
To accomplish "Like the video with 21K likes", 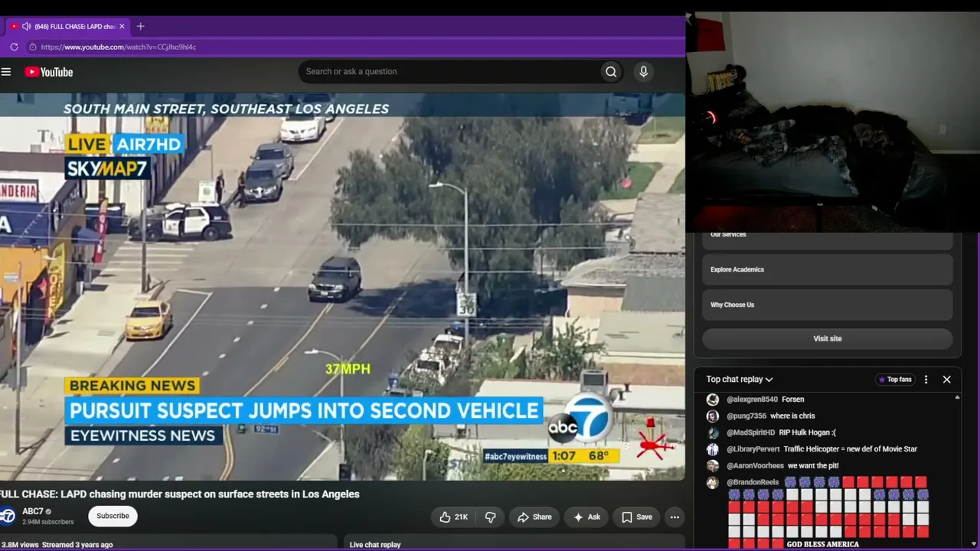I will click(453, 517).
